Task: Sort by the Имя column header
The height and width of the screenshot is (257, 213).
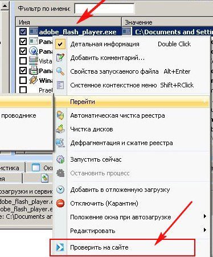Action: 68,22
